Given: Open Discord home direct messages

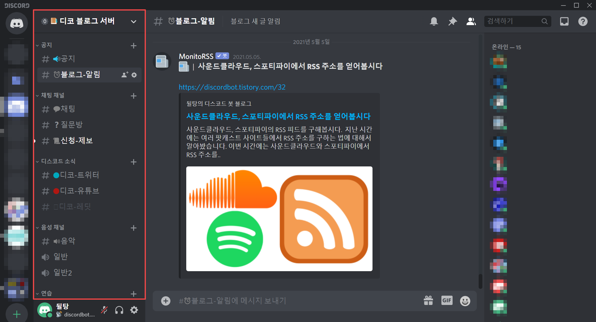Looking at the screenshot, I should click(17, 23).
